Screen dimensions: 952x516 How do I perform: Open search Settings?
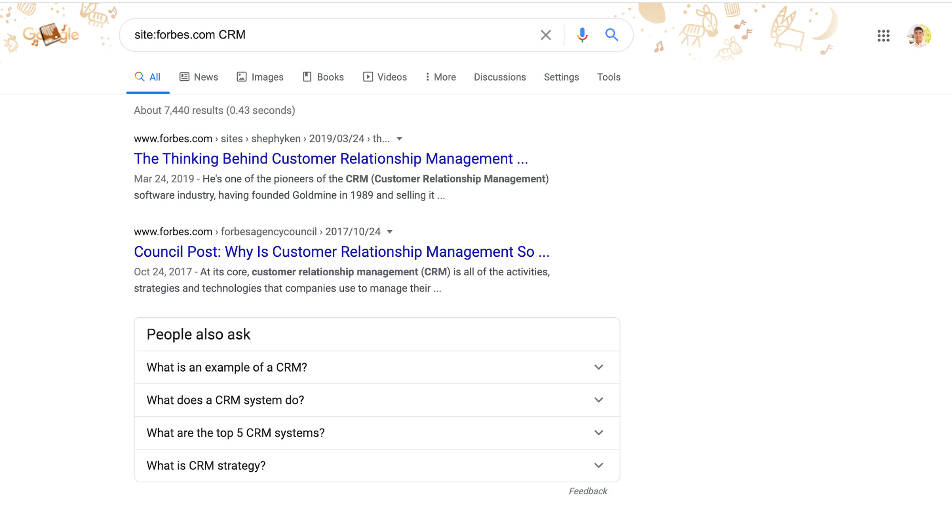click(x=561, y=77)
